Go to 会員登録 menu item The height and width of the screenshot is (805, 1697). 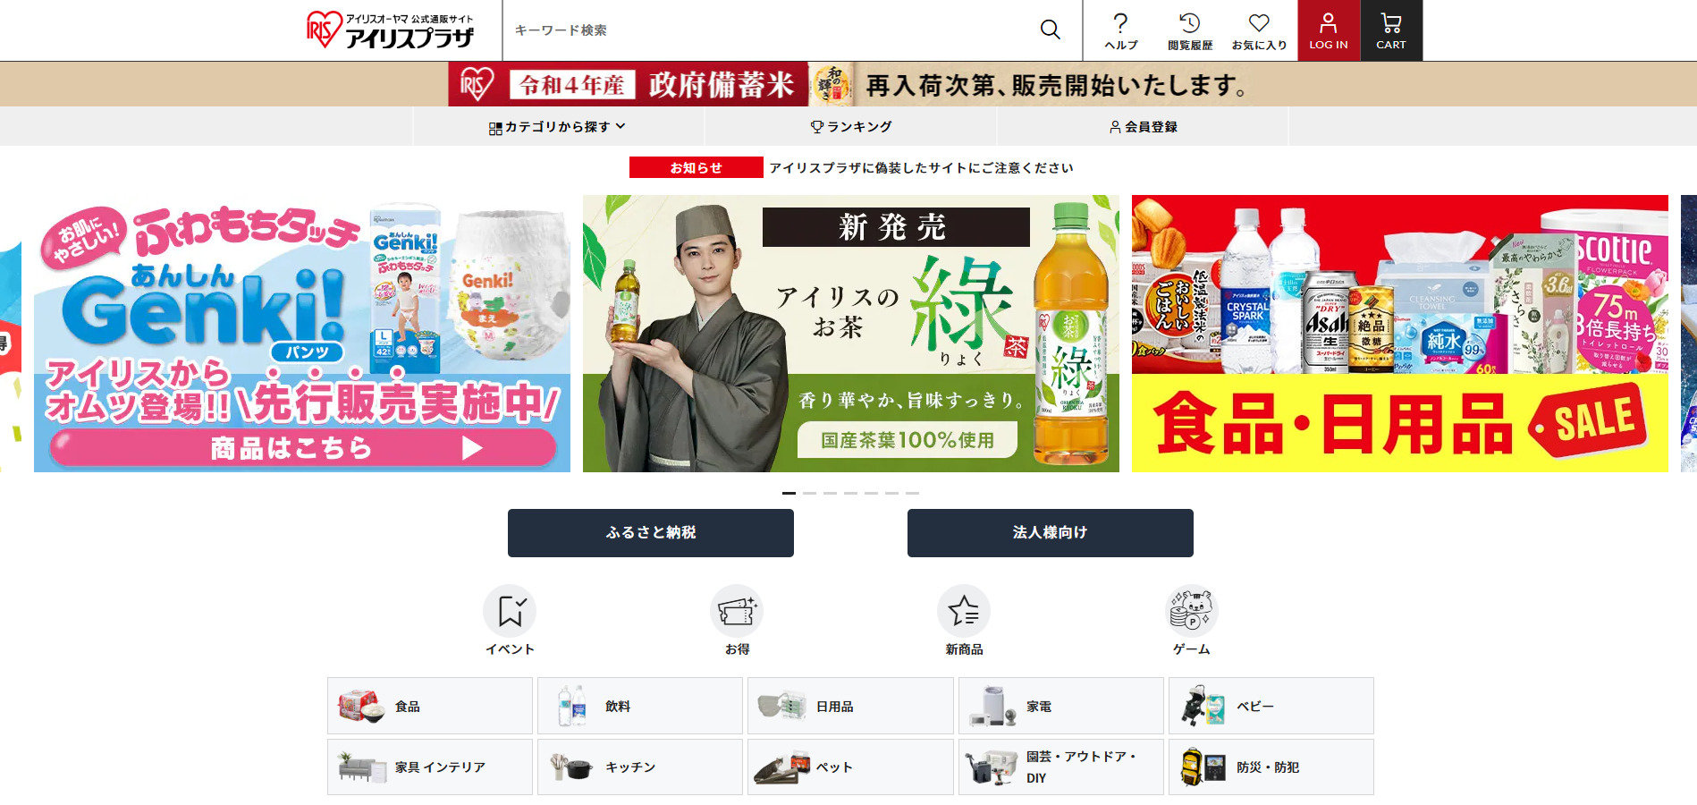1143,127
